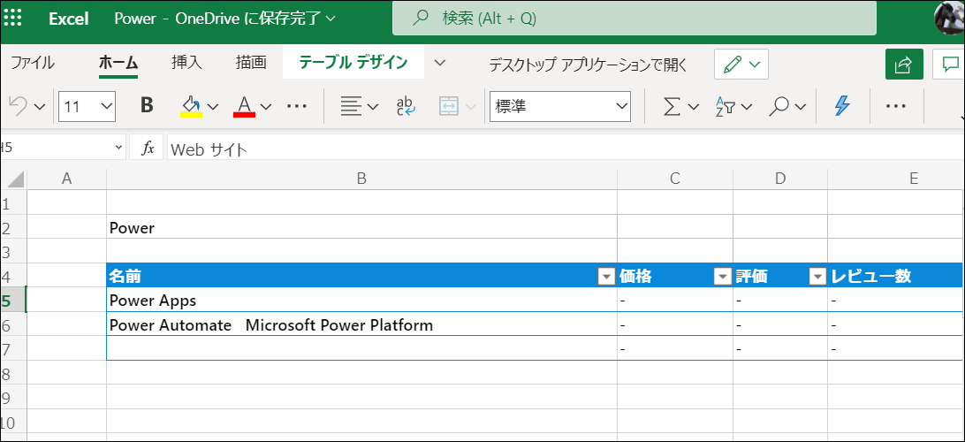Open the name box dropdown
The height and width of the screenshot is (442, 965).
point(118,148)
